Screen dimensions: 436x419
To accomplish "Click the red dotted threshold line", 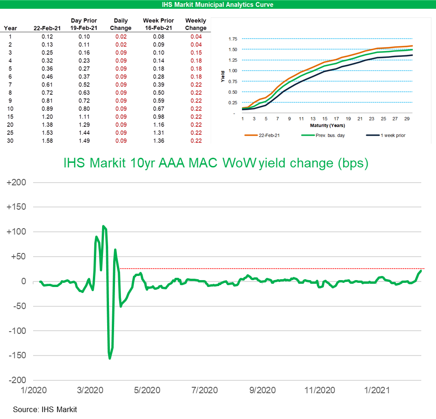I will (276, 269).
